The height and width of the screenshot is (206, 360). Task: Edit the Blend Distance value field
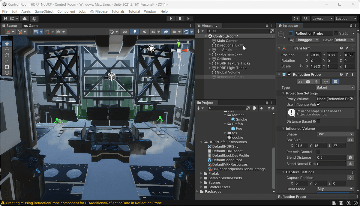(x=330, y=157)
